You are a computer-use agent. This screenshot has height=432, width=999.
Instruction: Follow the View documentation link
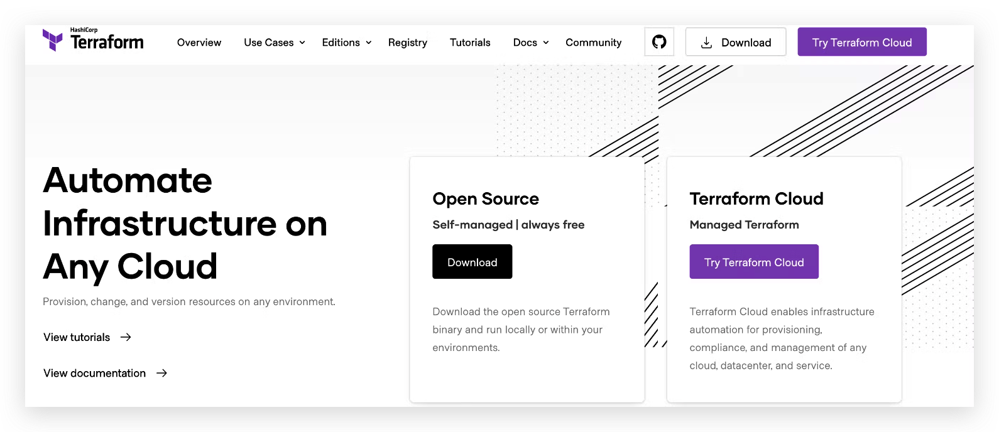click(x=94, y=373)
